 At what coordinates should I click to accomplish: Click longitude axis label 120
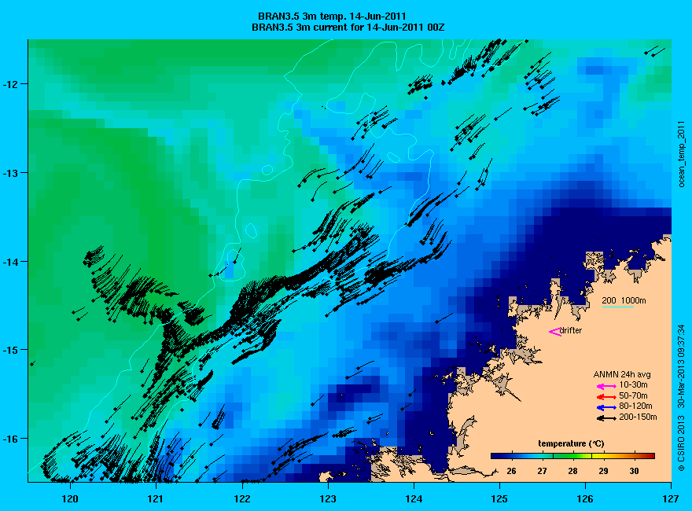click(70, 499)
